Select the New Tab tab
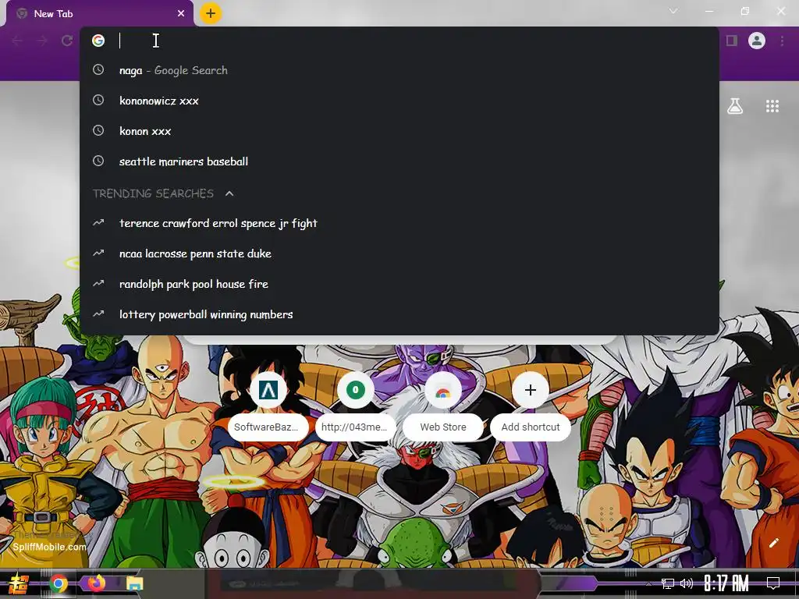The height and width of the screenshot is (599, 799). click(x=99, y=14)
